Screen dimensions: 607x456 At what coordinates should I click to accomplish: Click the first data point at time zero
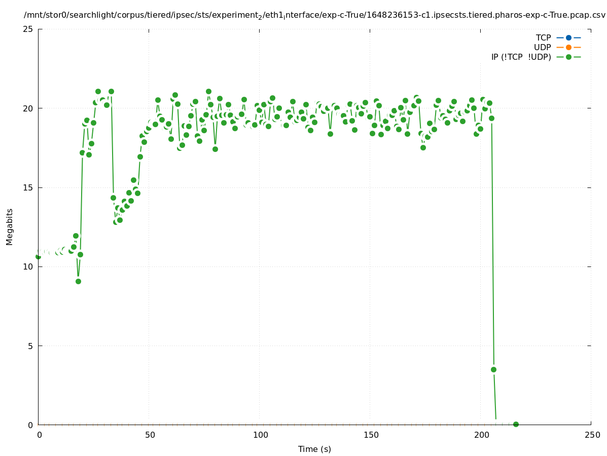38,256
